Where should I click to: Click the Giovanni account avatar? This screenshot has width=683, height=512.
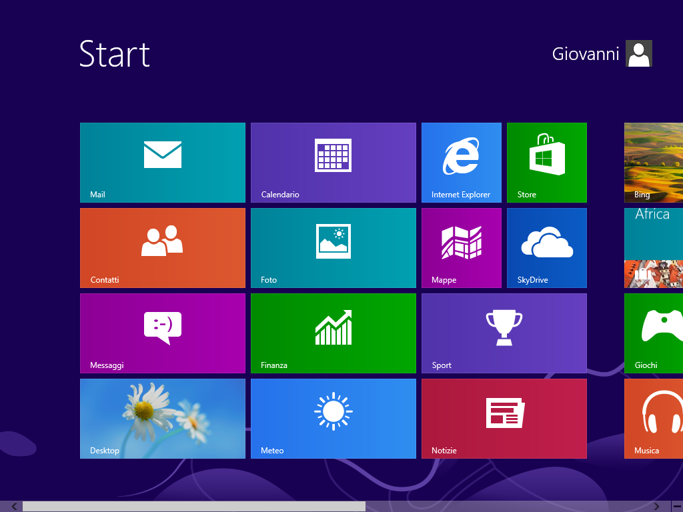pyautogui.click(x=638, y=53)
